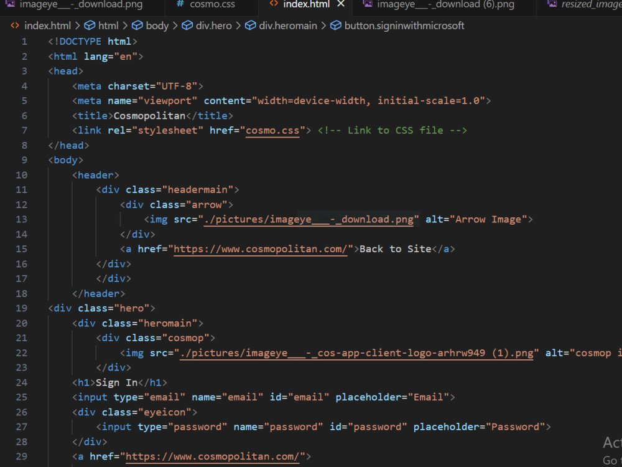622x467 pixels.
Task: Click the cube icon before body breadcrumb
Action: 137,26
